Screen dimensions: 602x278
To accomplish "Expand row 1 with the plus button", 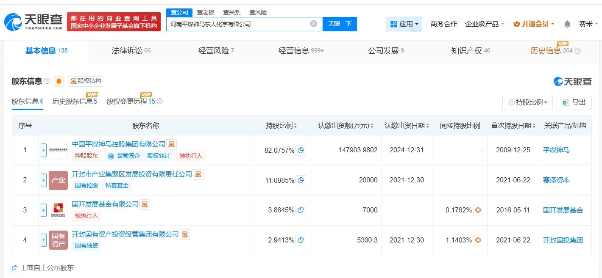I will coord(44,150).
